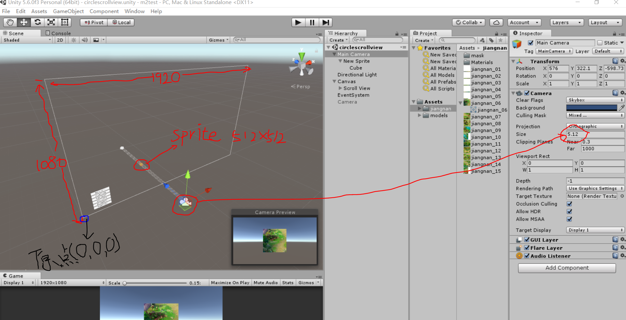Open the Rendering Path dropdown
This screenshot has width=626, height=320.
[595, 188]
